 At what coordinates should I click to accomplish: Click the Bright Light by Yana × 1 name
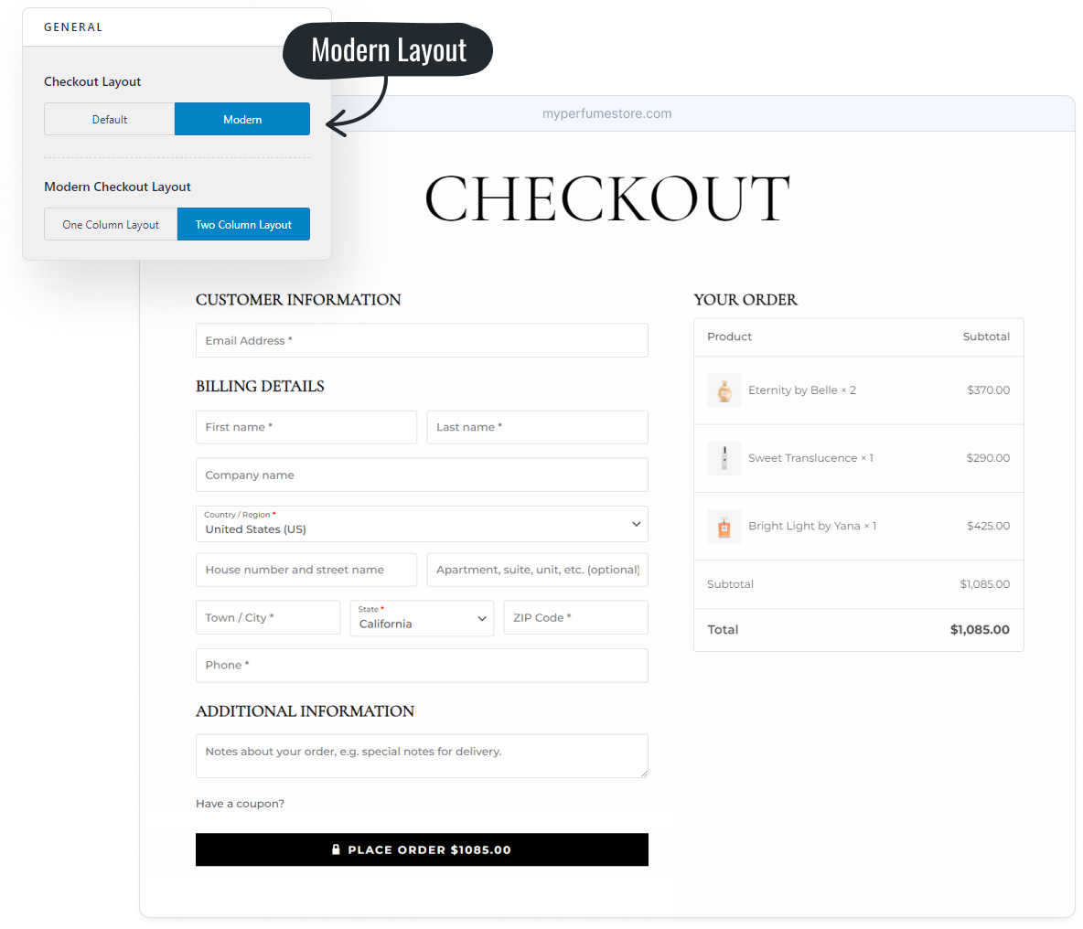[x=812, y=526]
